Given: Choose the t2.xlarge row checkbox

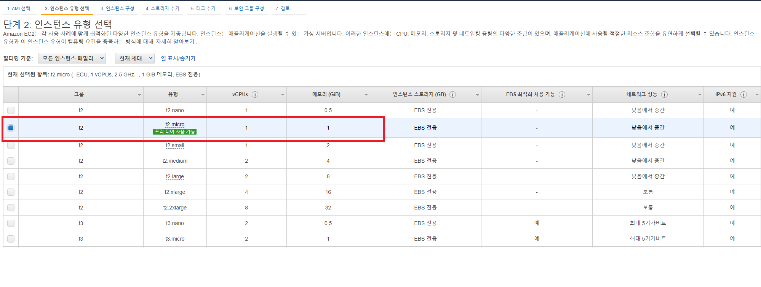Looking at the screenshot, I should tap(11, 192).
